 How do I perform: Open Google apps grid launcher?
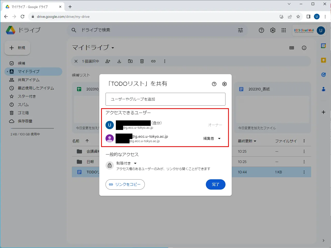tap(284, 30)
